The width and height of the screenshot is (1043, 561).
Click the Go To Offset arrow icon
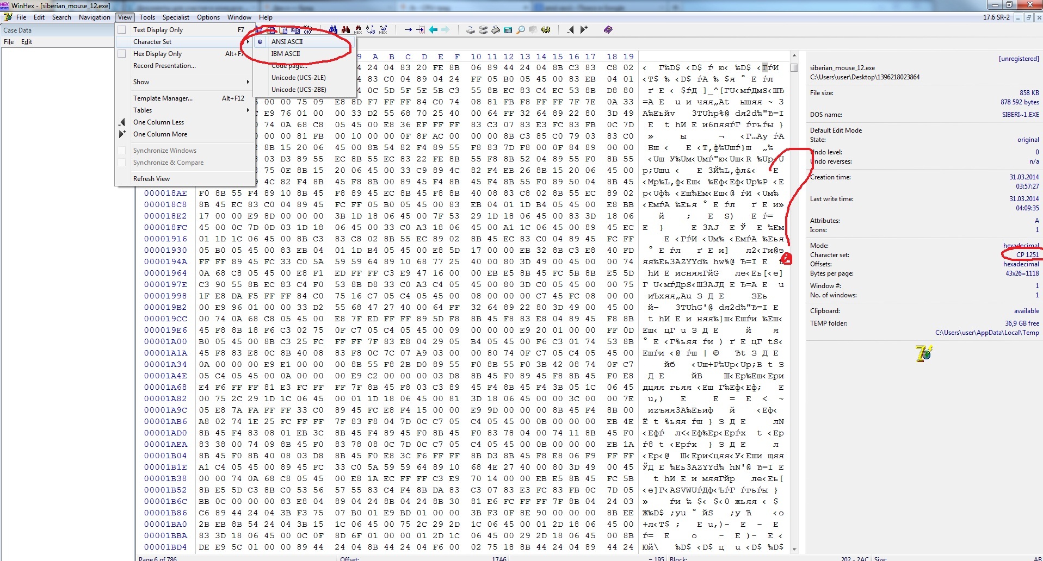(408, 30)
